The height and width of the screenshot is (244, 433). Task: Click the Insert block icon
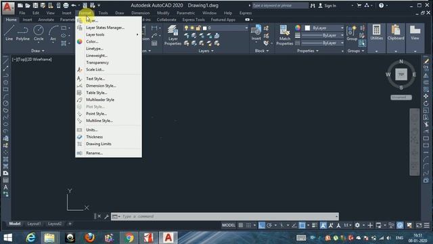(x=256, y=33)
